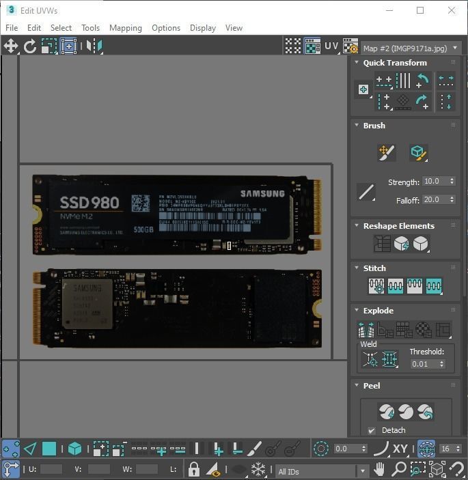
Task: Click the Mirror horizontal tool
Action: 94,46
